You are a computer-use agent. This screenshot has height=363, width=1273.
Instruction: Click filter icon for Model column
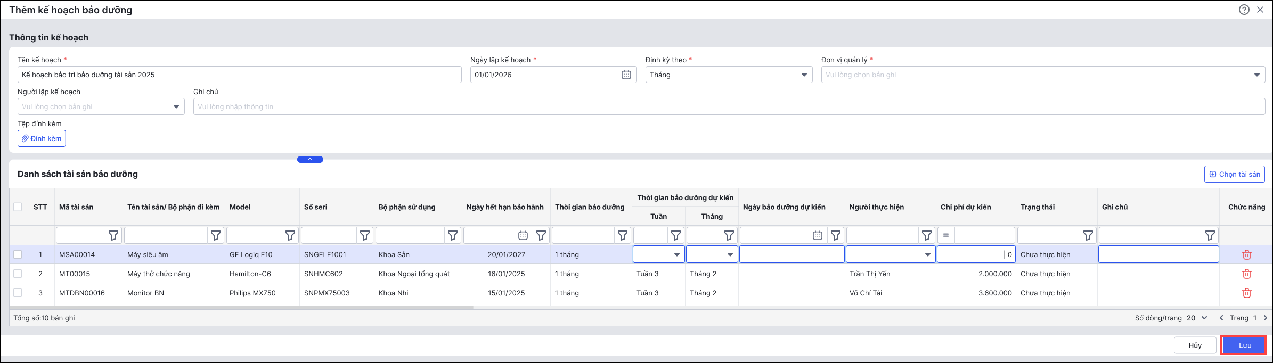(x=290, y=235)
